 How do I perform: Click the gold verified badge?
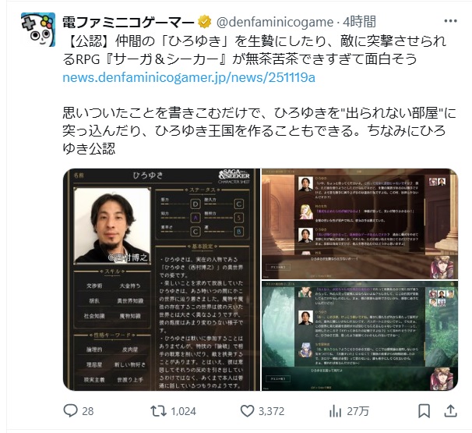[204, 22]
